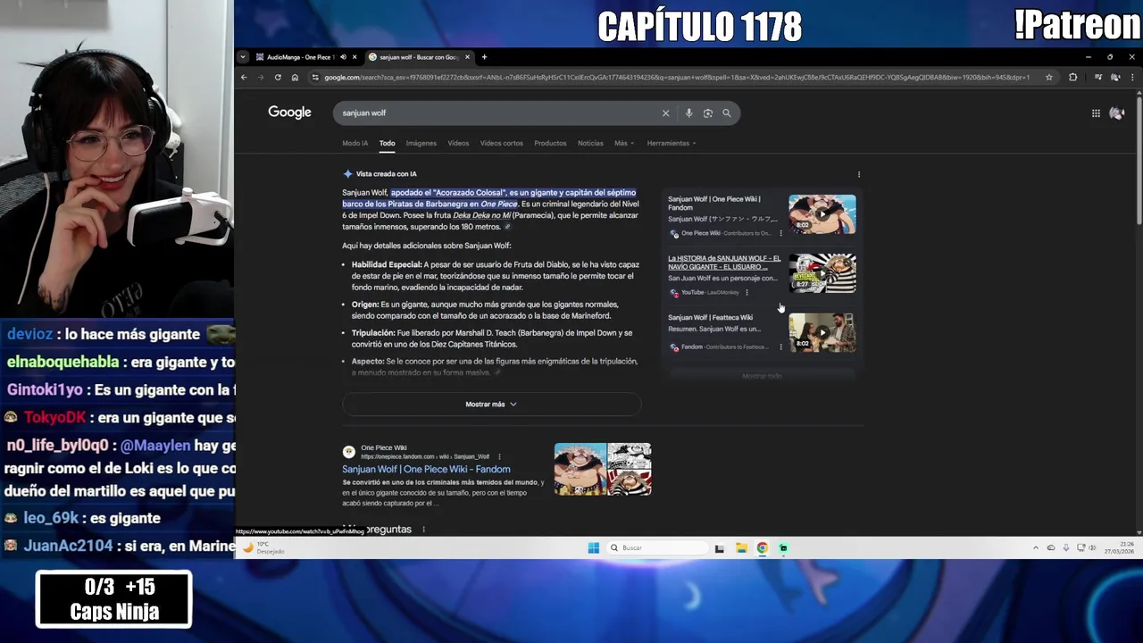
Task: Open options for the One Piece Wiki source
Action: (780, 233)
